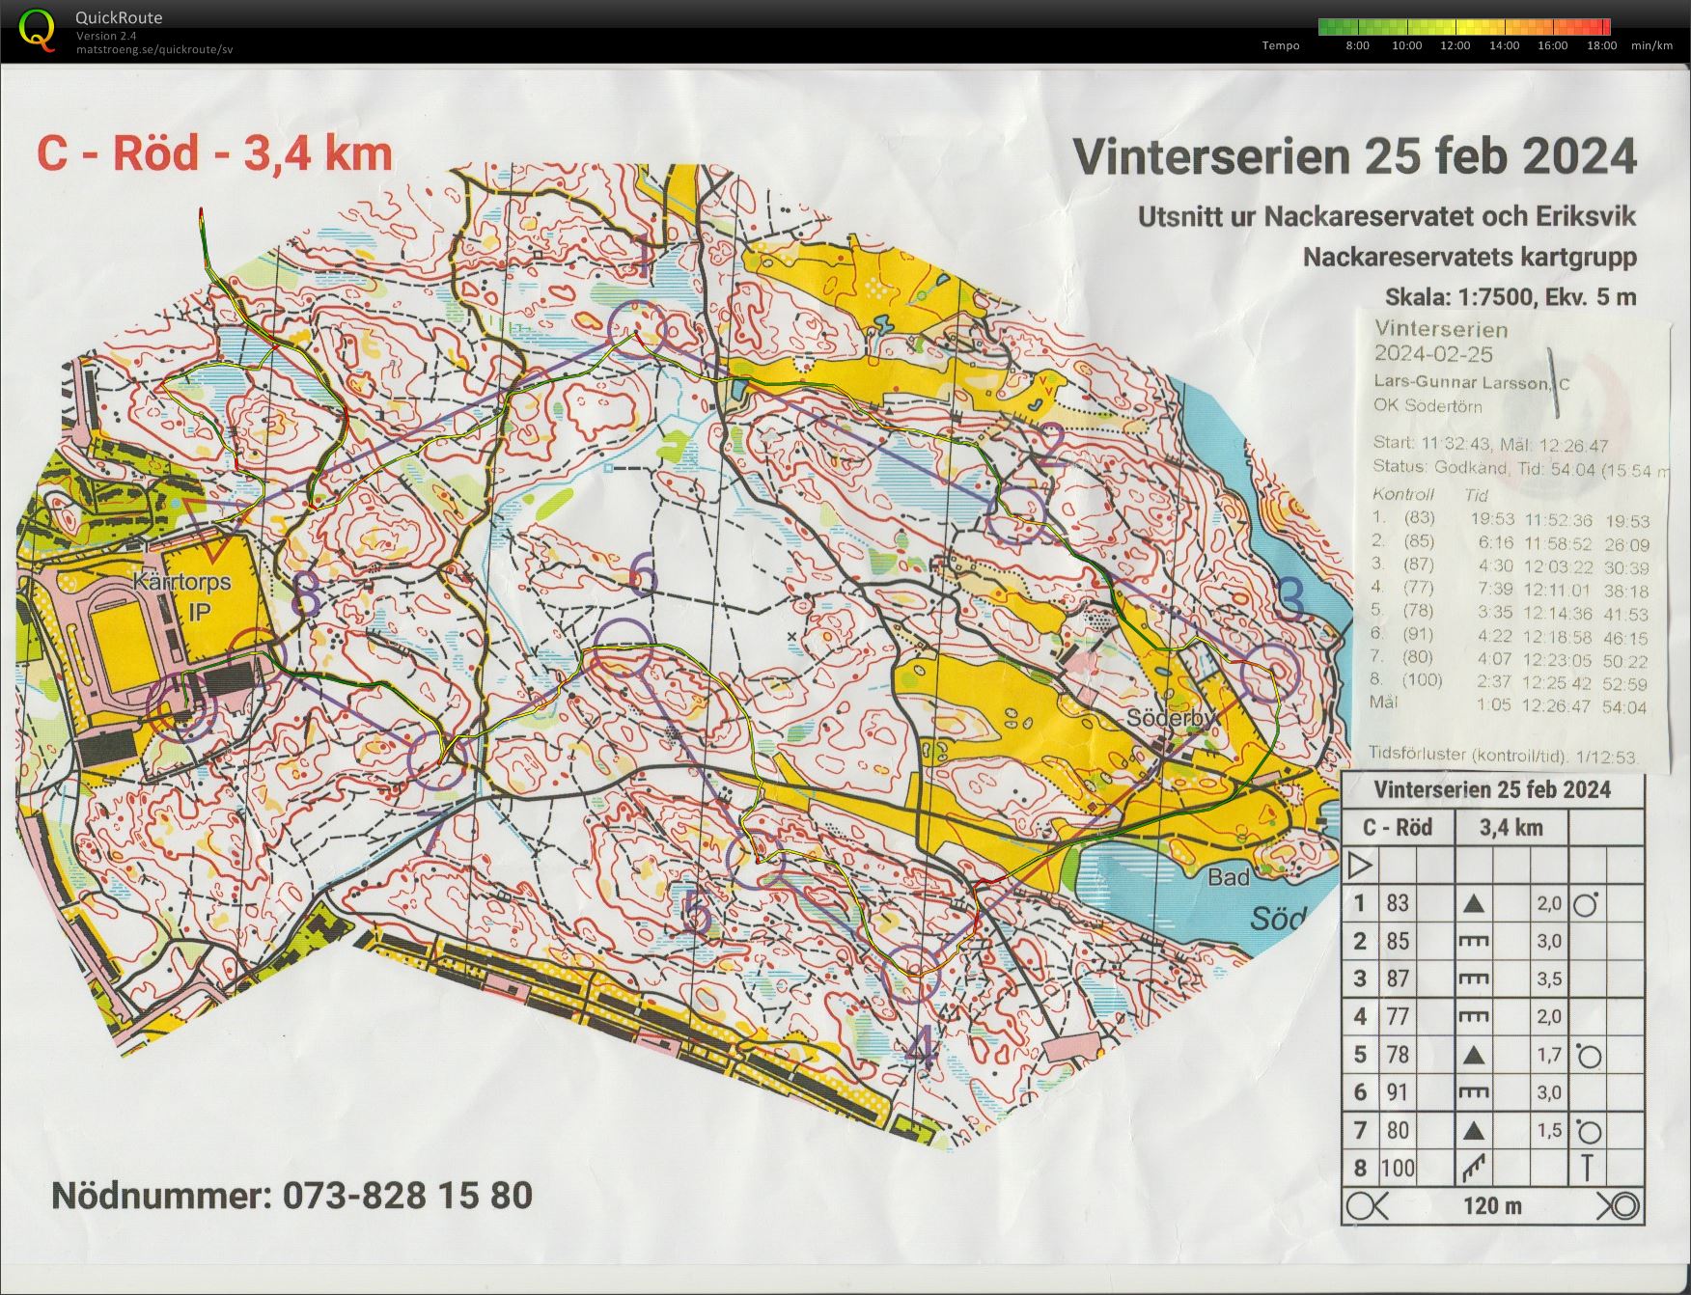
Task: Click split row '4. (77)' on result slip
Action: (x=1511, y=589)
